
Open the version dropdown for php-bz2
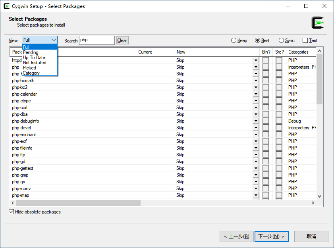click(x=256, y=87)
